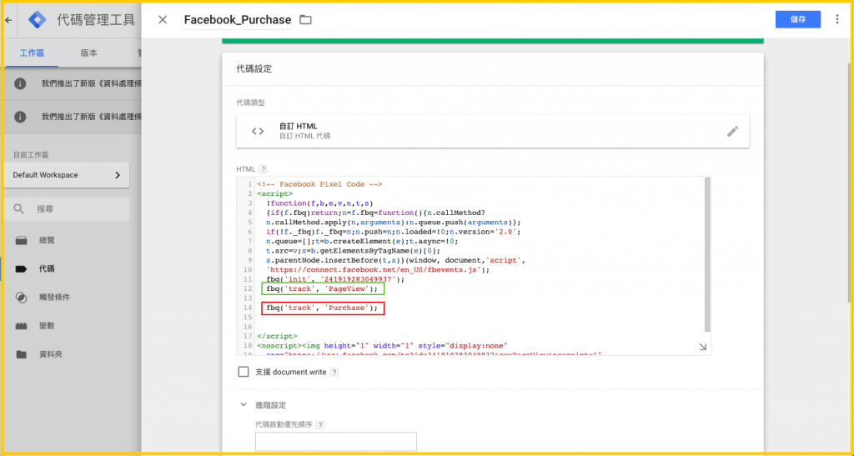The width and height of the screenshot is (854, 456).
Task: Click the 自訂 HTML tag type card
Action: [493, 131]
